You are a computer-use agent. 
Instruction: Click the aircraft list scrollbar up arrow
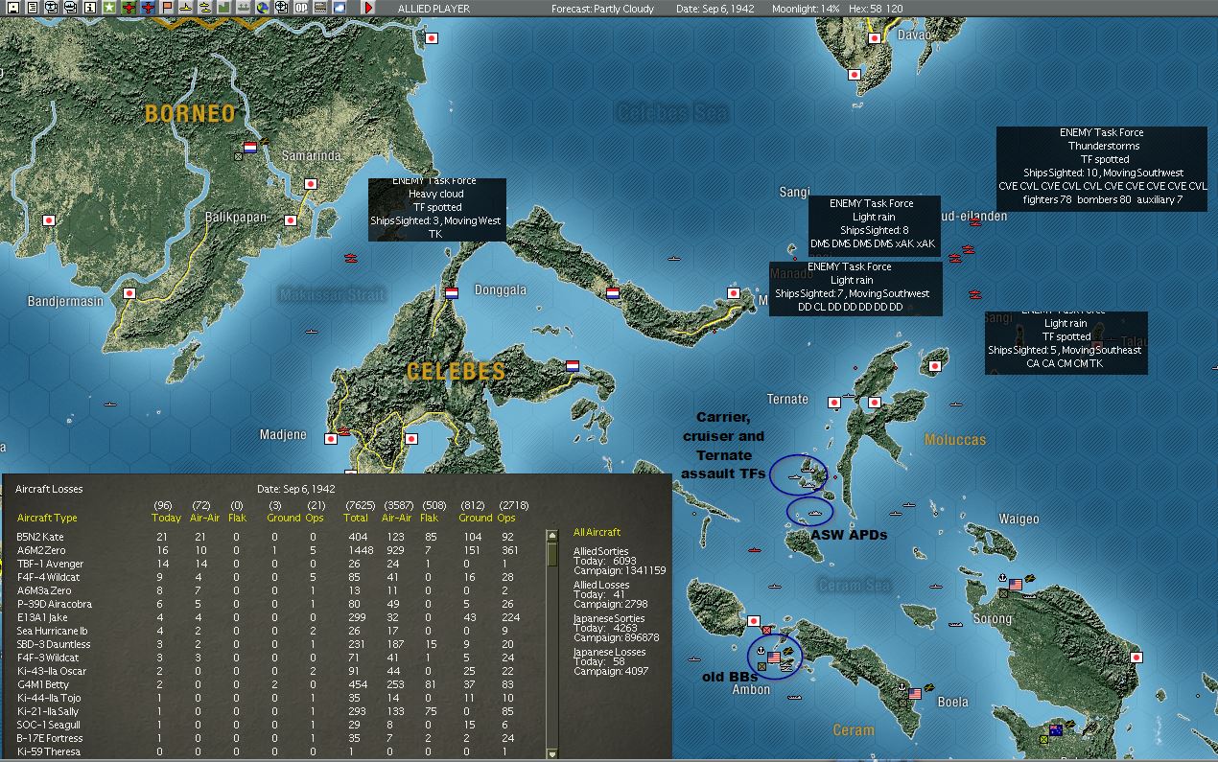point(551,535)
